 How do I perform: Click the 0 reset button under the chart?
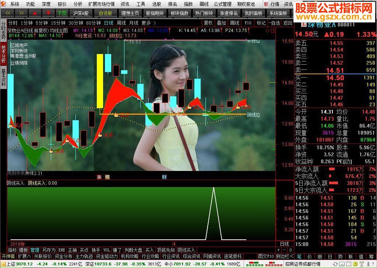tap(290, 250)
